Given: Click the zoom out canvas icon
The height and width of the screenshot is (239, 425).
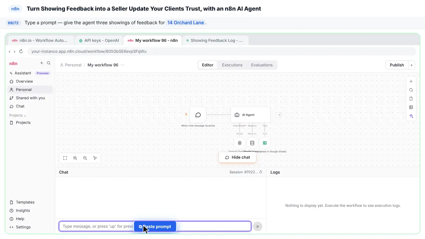Looking at the screenshot, I should point(85,158).
